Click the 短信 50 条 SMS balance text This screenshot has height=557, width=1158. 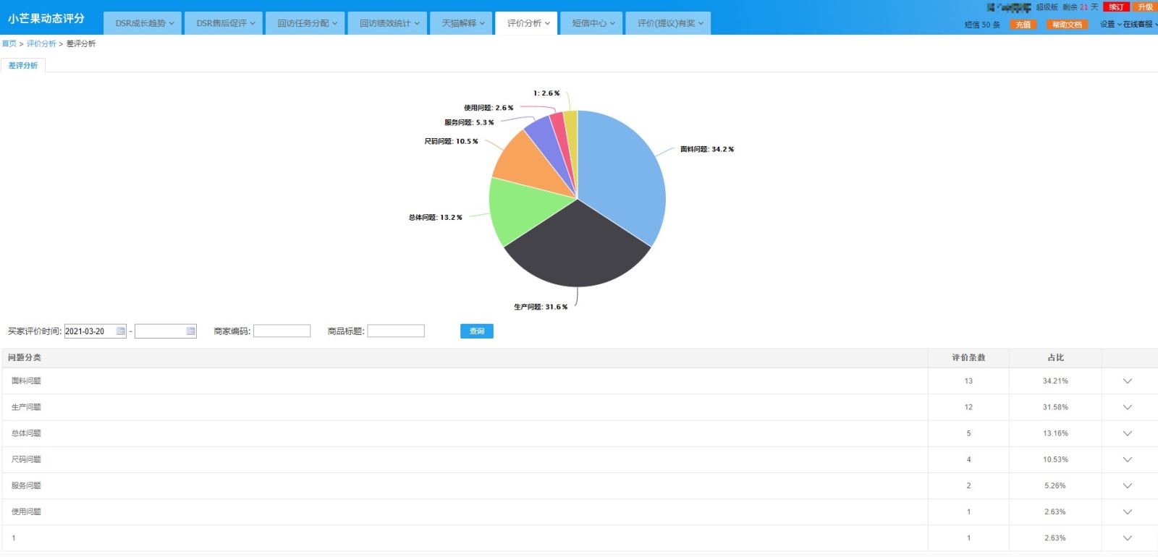pos(982,25)
